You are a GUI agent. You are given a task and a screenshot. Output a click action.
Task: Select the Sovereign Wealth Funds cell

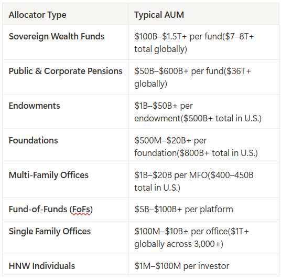[65, 42]
